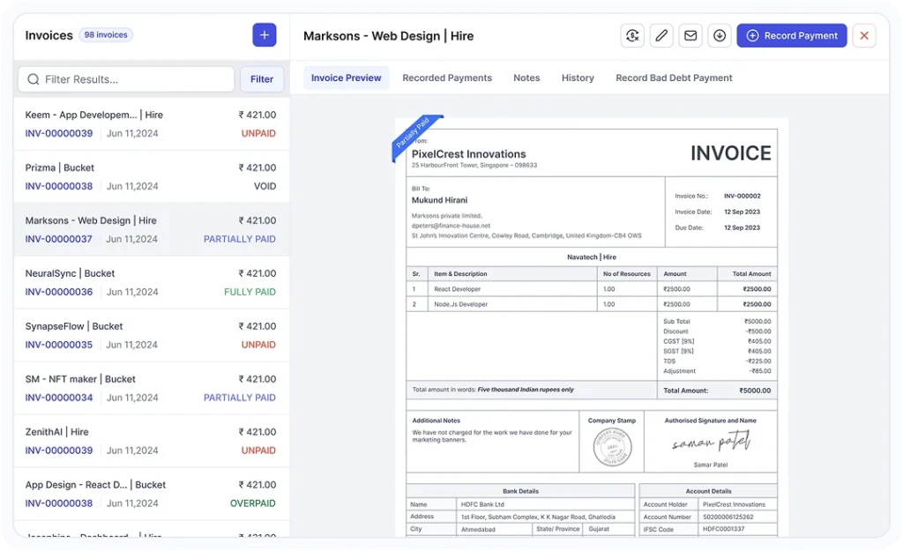Switch to the Recorded Payments tab
This screenshot has height=551, width=903.
coord(447,78)
